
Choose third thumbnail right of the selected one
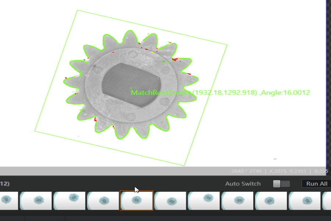[238, 201]
